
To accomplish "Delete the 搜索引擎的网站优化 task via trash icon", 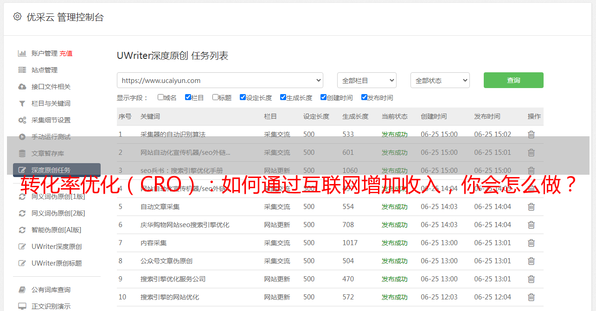I will click(x=531, y=297).
